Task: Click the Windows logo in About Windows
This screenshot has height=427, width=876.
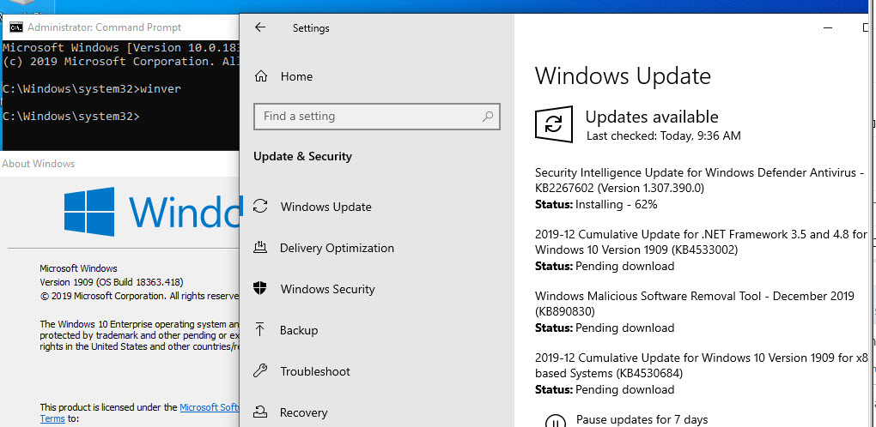Action: point(89,211)
